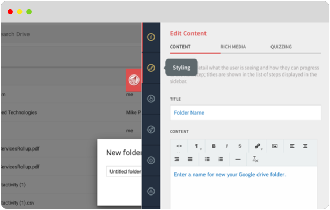Click the paper plane icon in sidebar
Screen dimensions: 330x210
coord(151,130)
